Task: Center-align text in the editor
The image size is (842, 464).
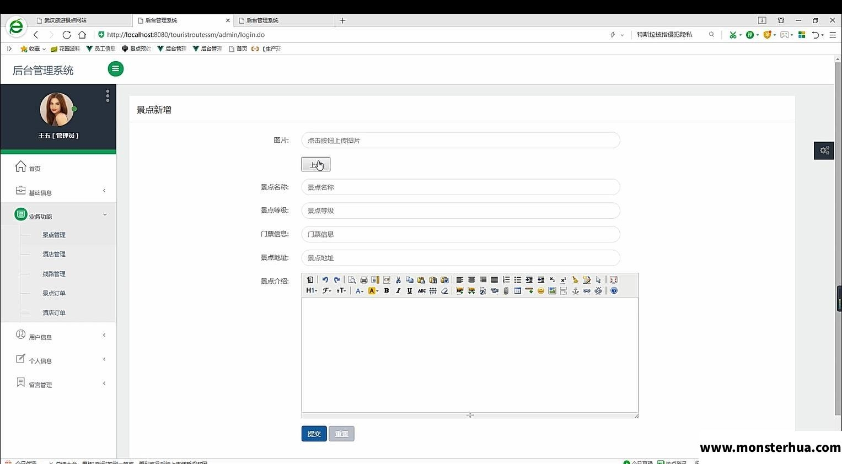Action: (471, 280)
